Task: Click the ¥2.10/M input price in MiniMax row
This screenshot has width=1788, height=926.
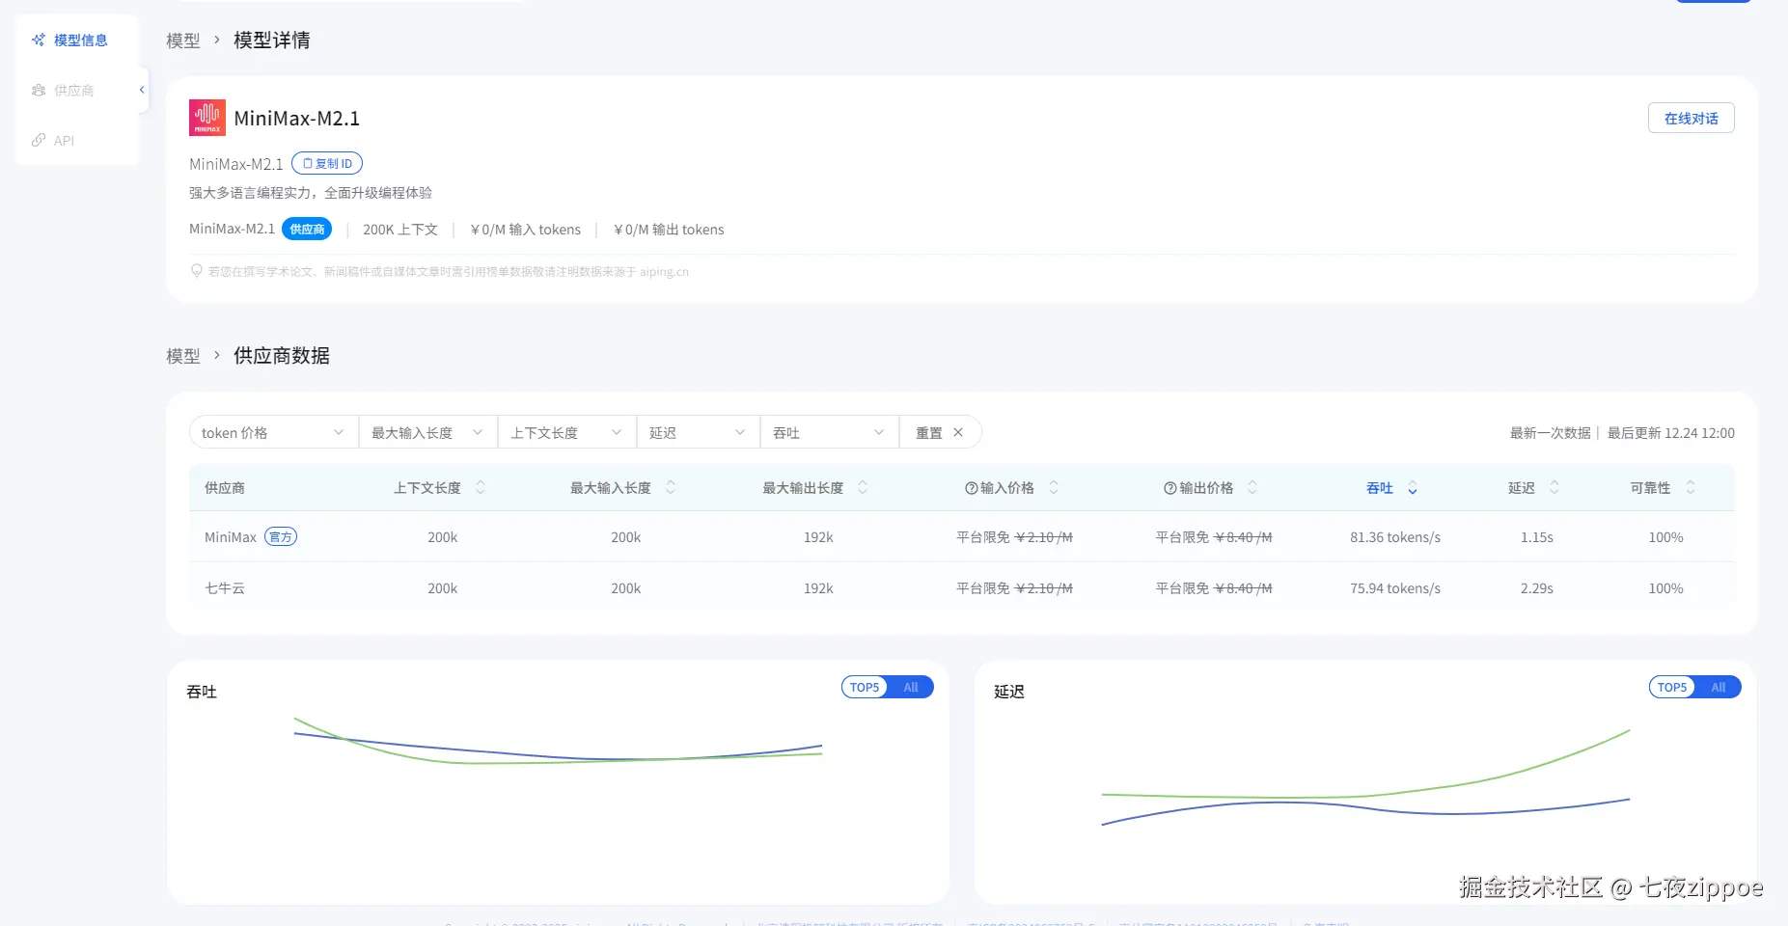Action: [1044, 537]
